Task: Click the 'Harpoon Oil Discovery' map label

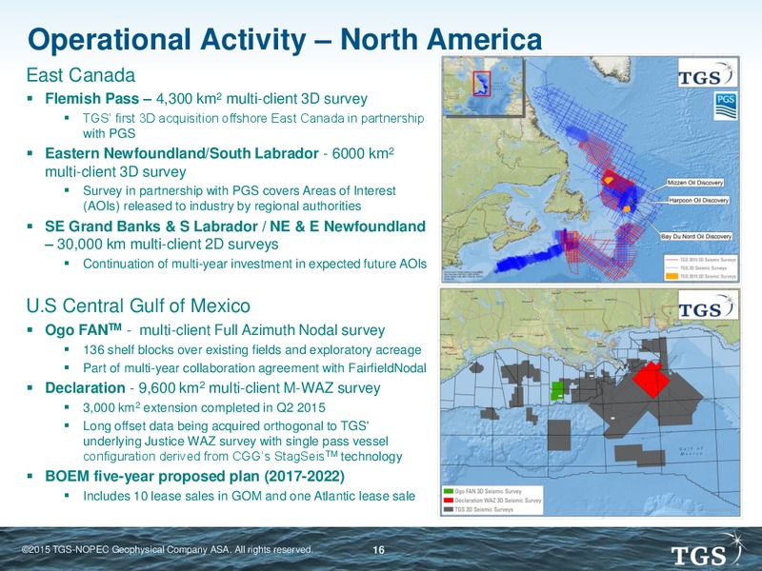Action: 699,200
